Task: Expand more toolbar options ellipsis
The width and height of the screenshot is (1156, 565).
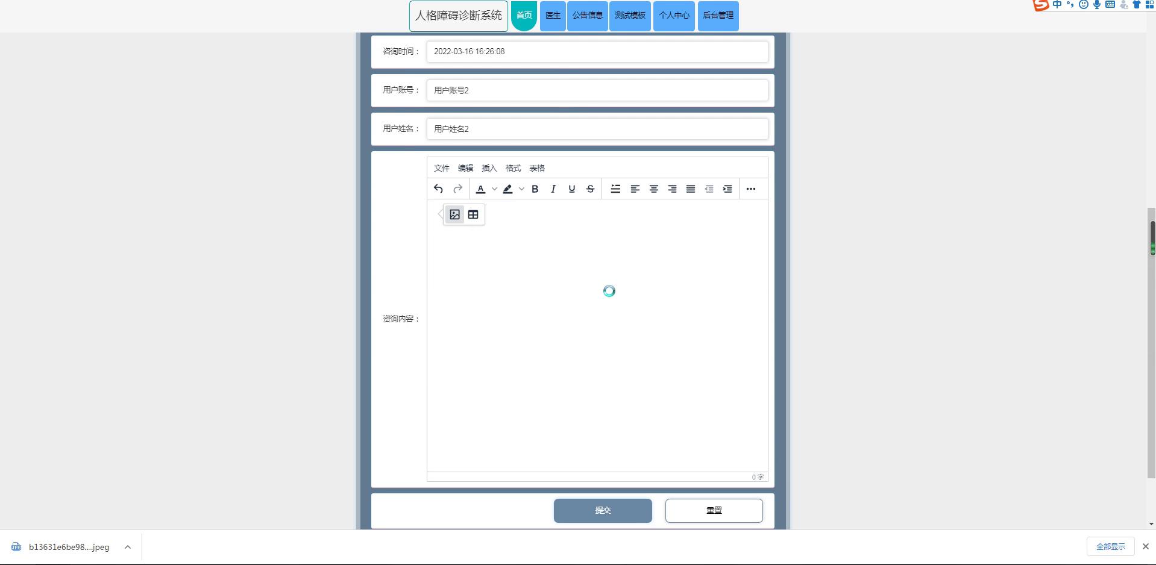Action: (750, 189)
